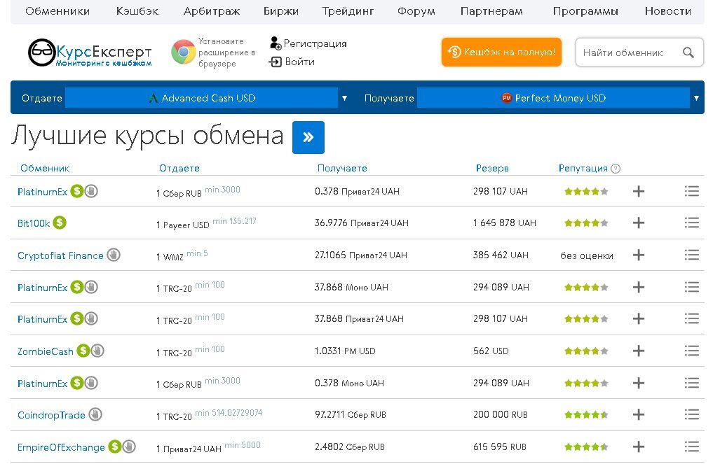Click the search magnifier icon
The width and height of the screenshot is (727, 464).
pyautogui.click(x=688, y=52)
